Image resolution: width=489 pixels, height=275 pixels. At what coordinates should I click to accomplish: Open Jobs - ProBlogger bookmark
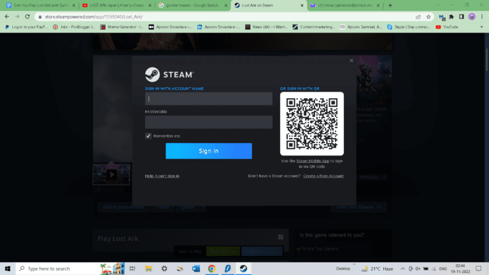pos(74,27)
